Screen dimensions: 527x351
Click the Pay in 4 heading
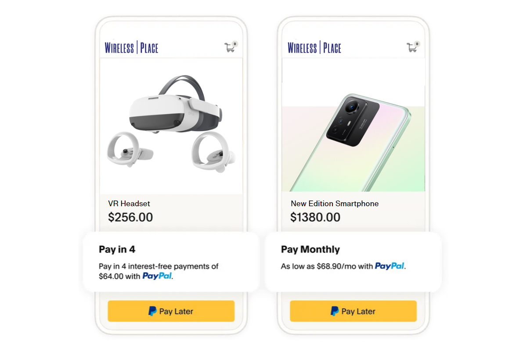tap(117, 250)
